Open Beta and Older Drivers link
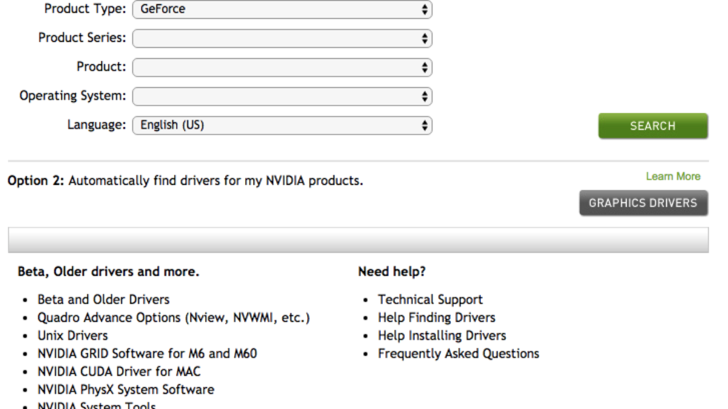728x409 pixels. (104, 299)
